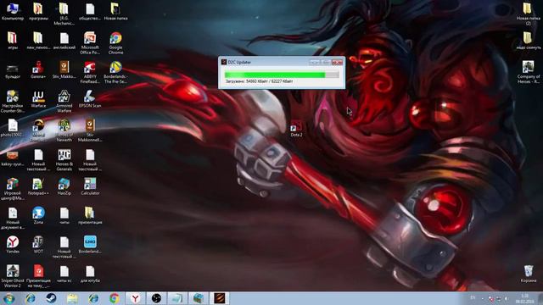Launch Microsoft Office PowerPoint shortcut

coord(90,42)
